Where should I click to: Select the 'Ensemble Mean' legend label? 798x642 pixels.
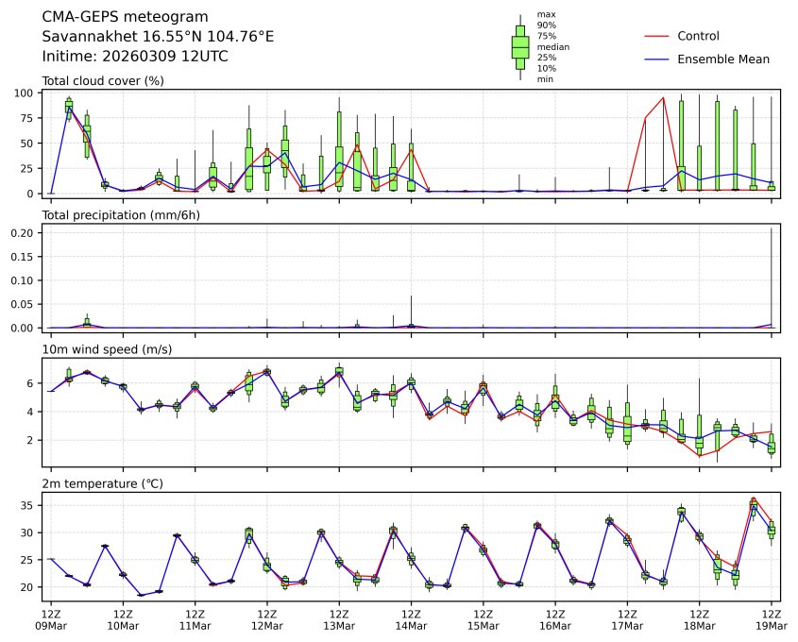pyautogui.click(x=723, y=59)
